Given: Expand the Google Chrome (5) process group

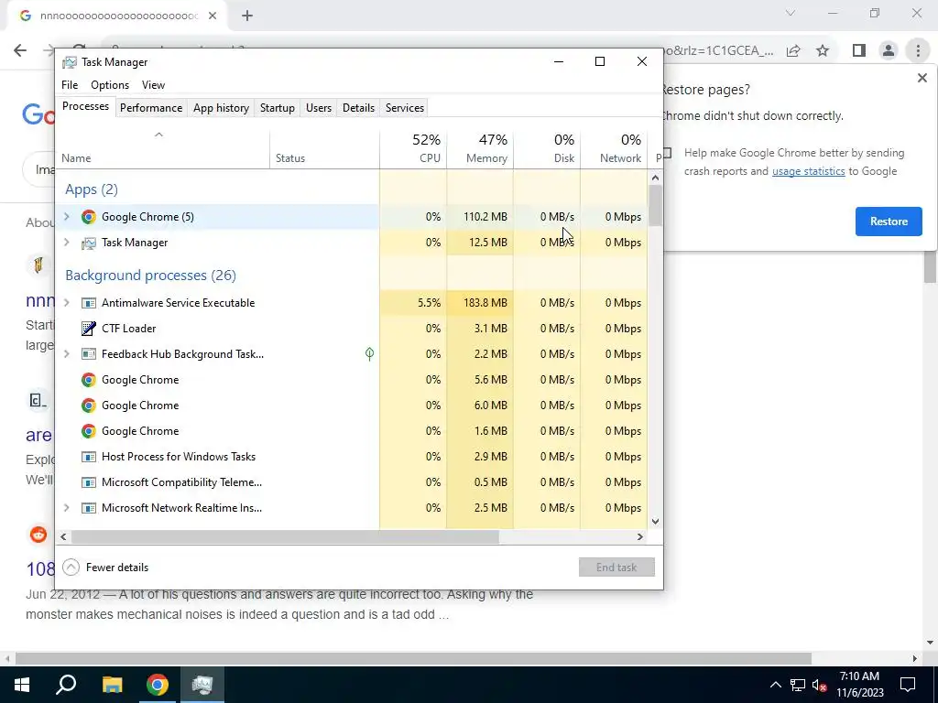Looking at the screenshot, I should [66, 216].
